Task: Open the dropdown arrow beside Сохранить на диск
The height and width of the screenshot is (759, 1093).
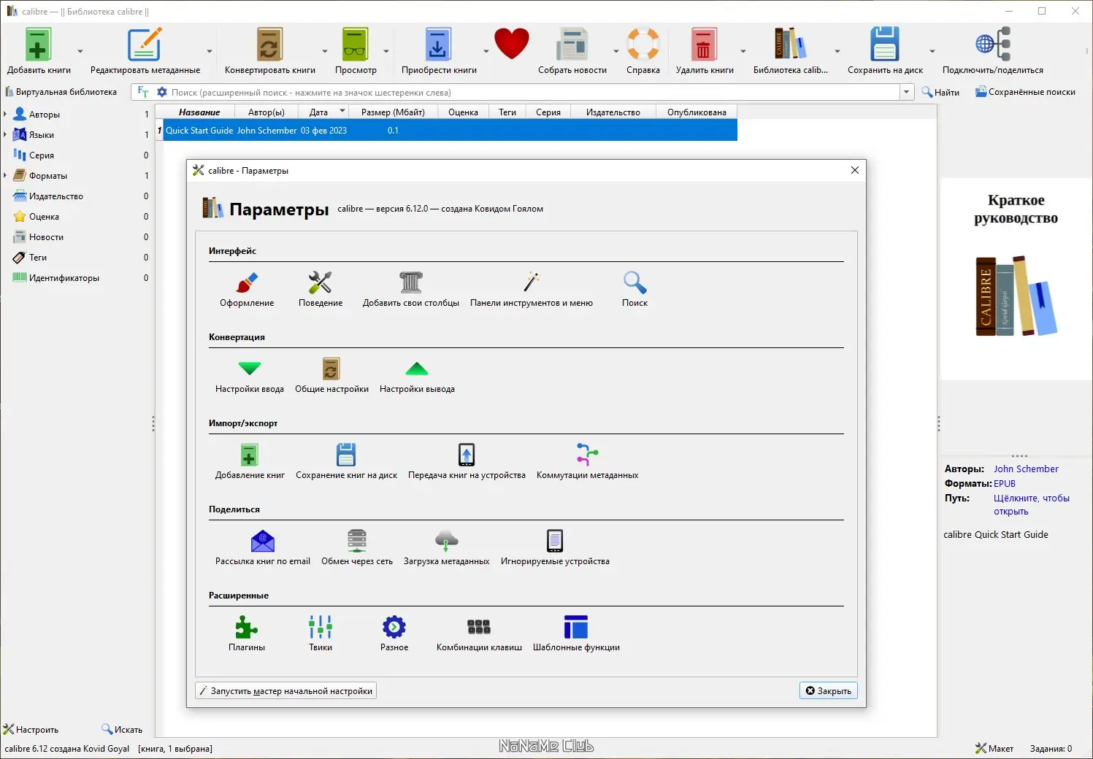Action: tap(932, 51)
